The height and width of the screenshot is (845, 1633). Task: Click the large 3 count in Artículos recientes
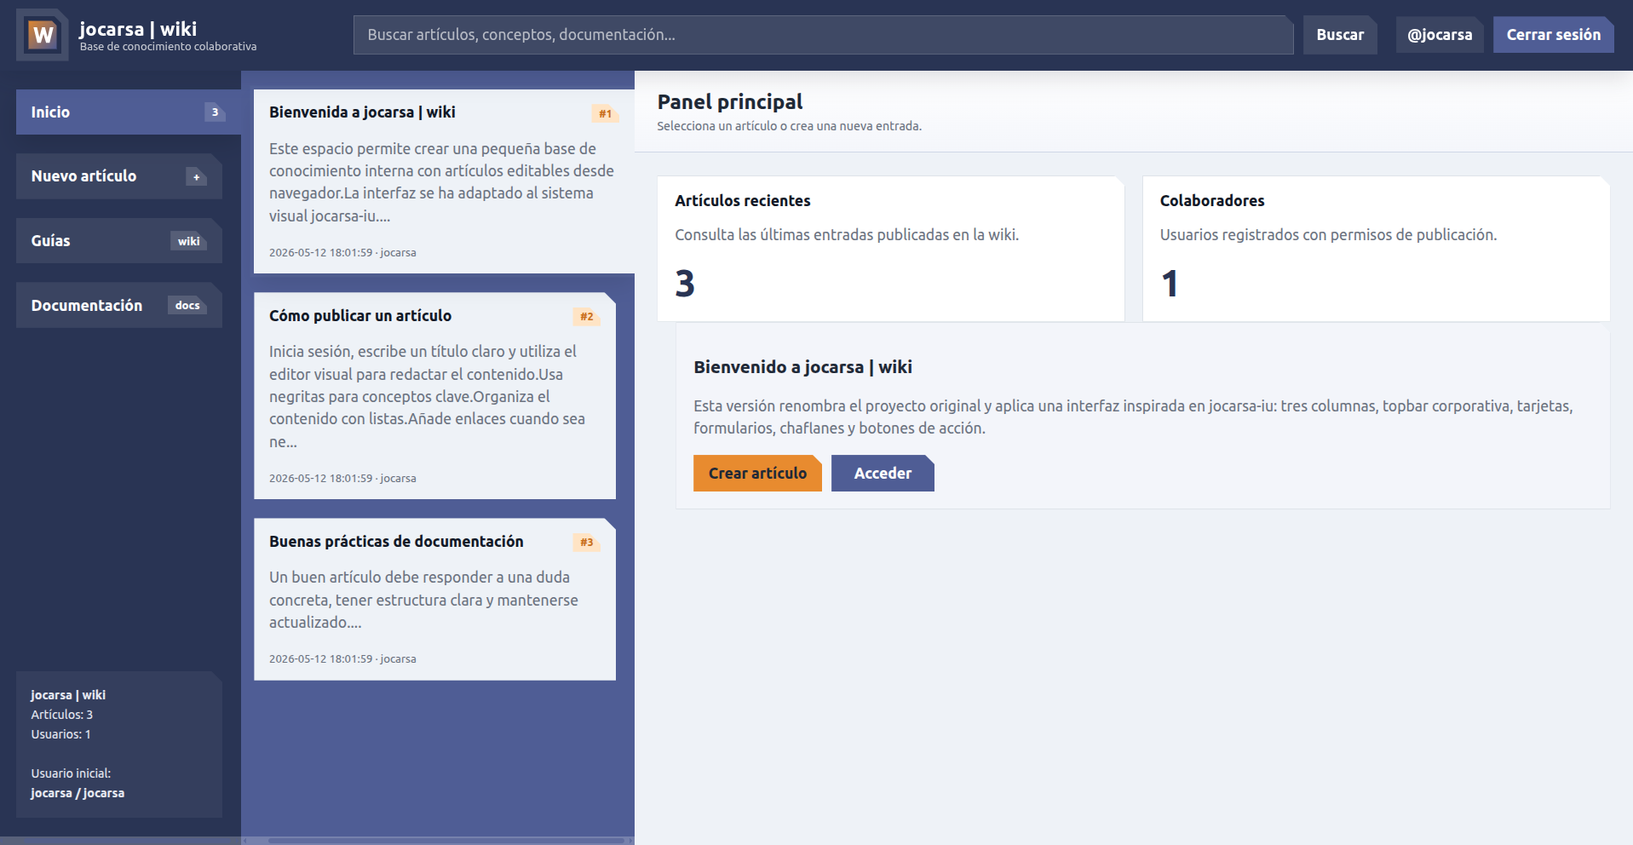tap(685, 284)
